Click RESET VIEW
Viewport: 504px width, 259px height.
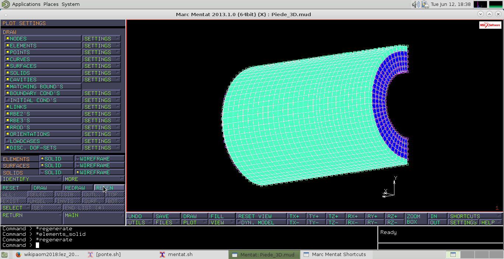[262, 216]
